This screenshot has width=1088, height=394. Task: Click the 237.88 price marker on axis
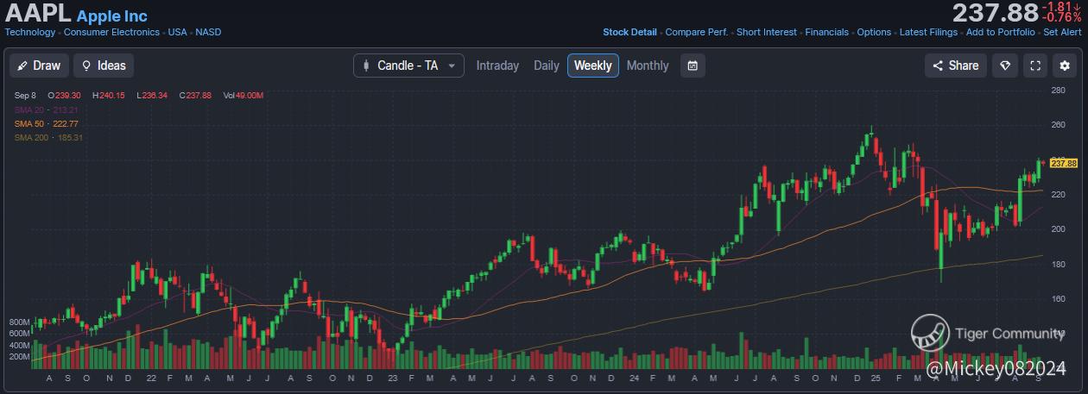coord(1063,163)
